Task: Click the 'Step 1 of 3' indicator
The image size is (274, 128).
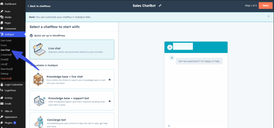Action: tap(251, 6)
